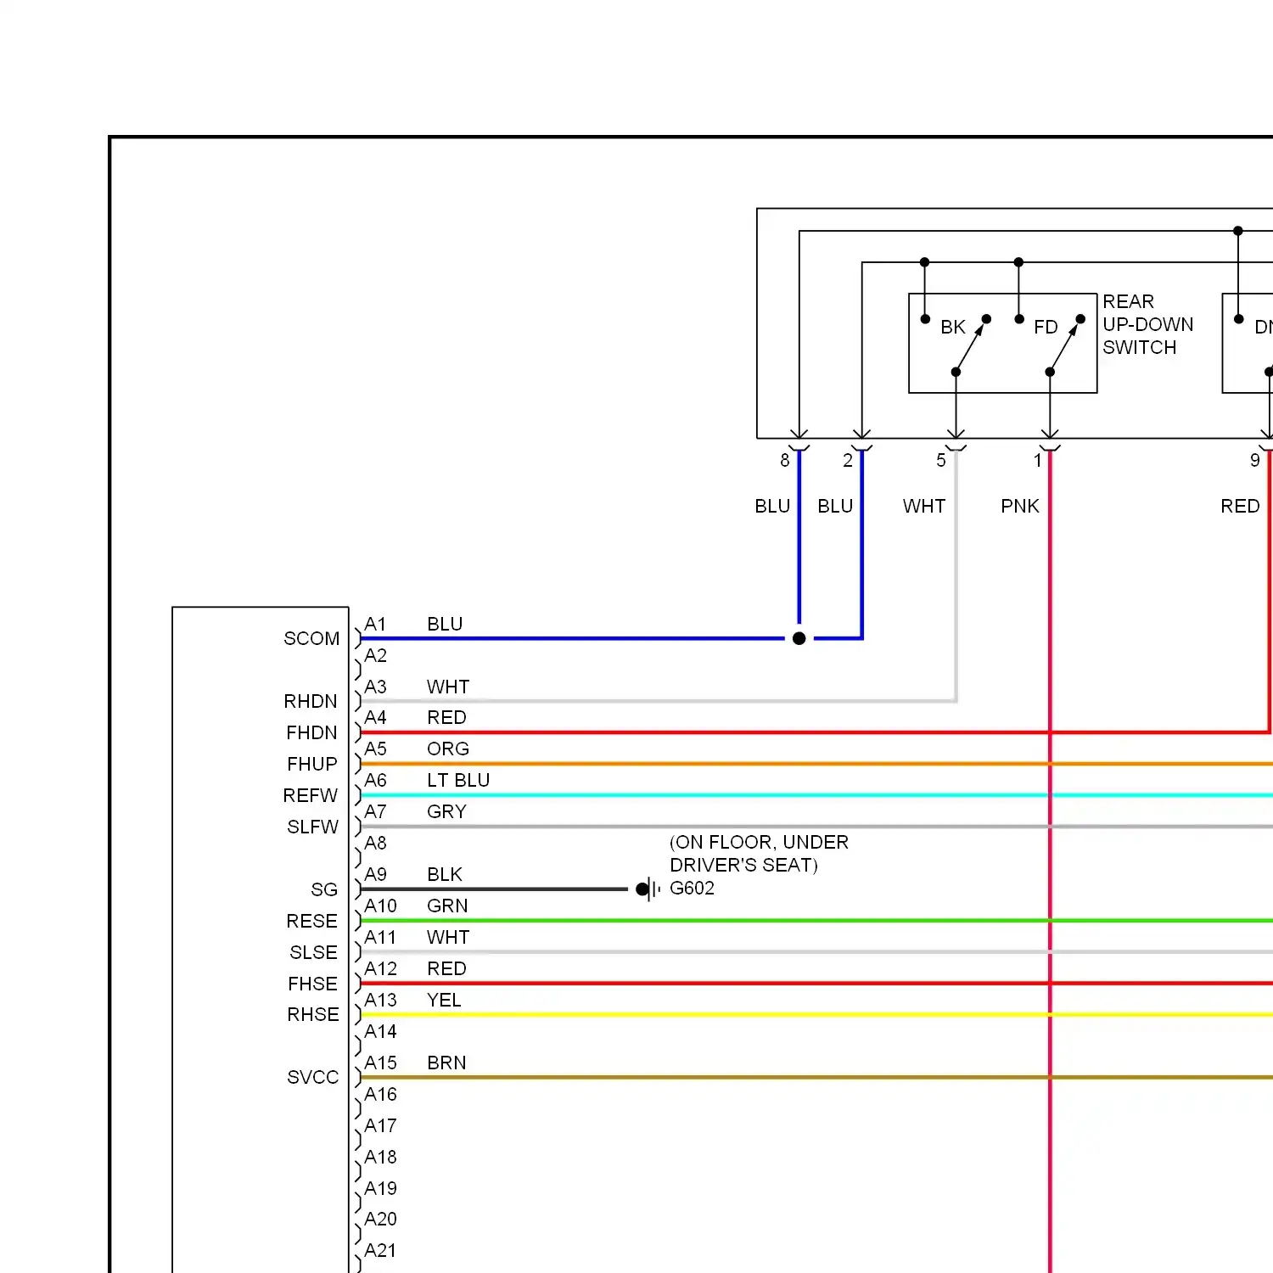The width and height of the screenshot is (1273, 1273).
Task: Select the FHUP terminal label
Action: coord(312,764)
